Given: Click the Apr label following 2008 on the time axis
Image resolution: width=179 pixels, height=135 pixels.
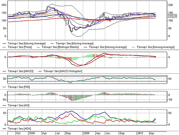Looking at the screenshot, I should [45, 133].
